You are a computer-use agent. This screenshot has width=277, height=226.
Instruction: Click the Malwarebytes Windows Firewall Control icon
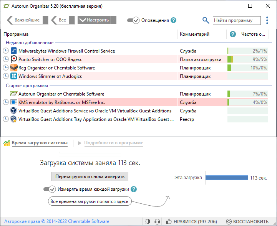pos(13,51)
